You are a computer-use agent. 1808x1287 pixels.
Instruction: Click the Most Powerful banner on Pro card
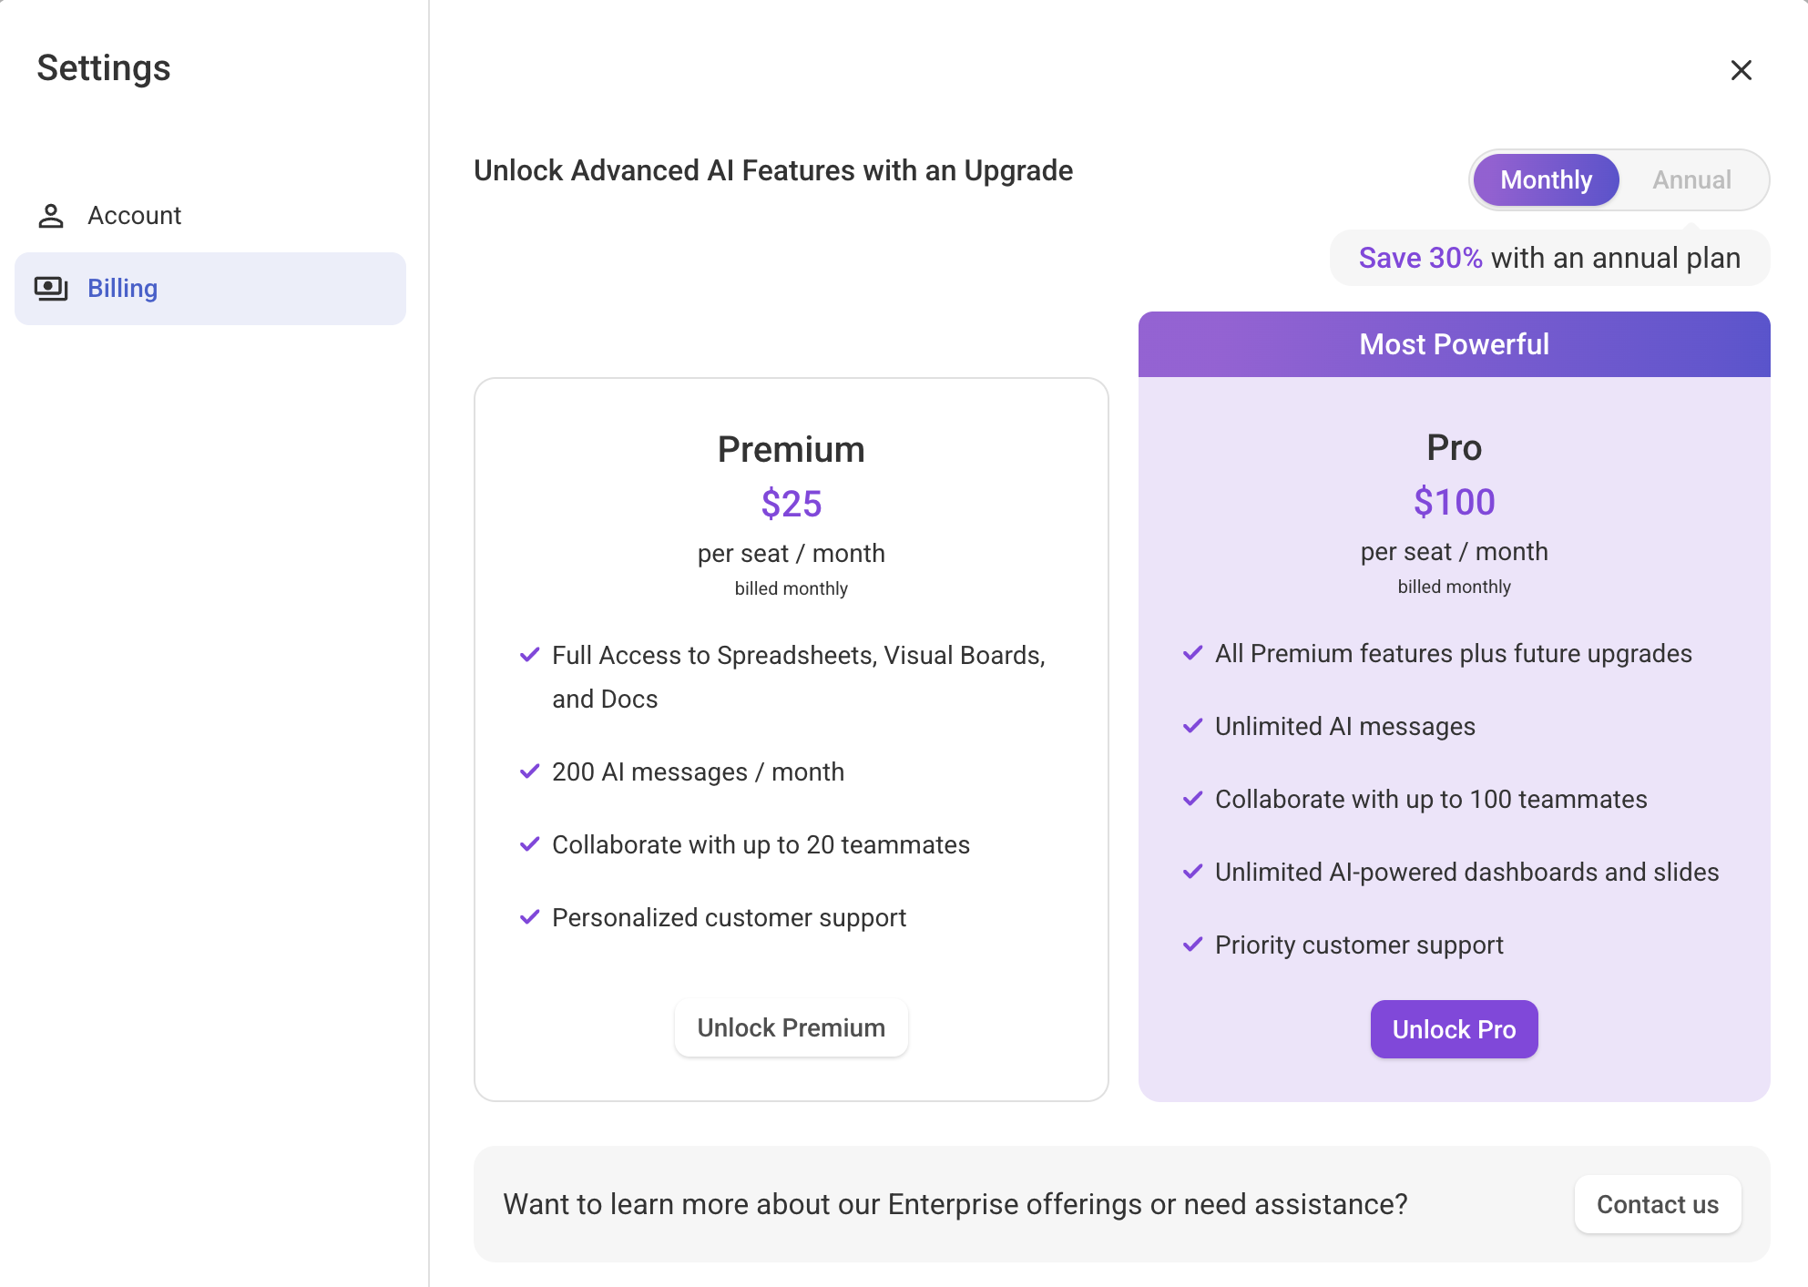[1453, 344]
